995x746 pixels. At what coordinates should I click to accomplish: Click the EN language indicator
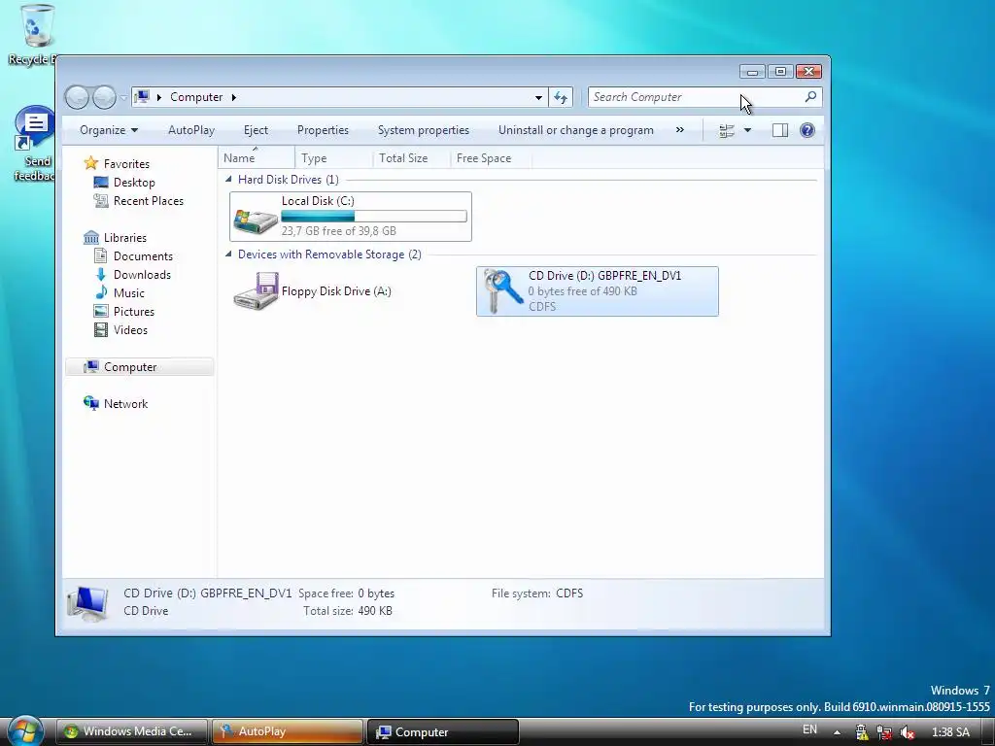tap(809, 729)
